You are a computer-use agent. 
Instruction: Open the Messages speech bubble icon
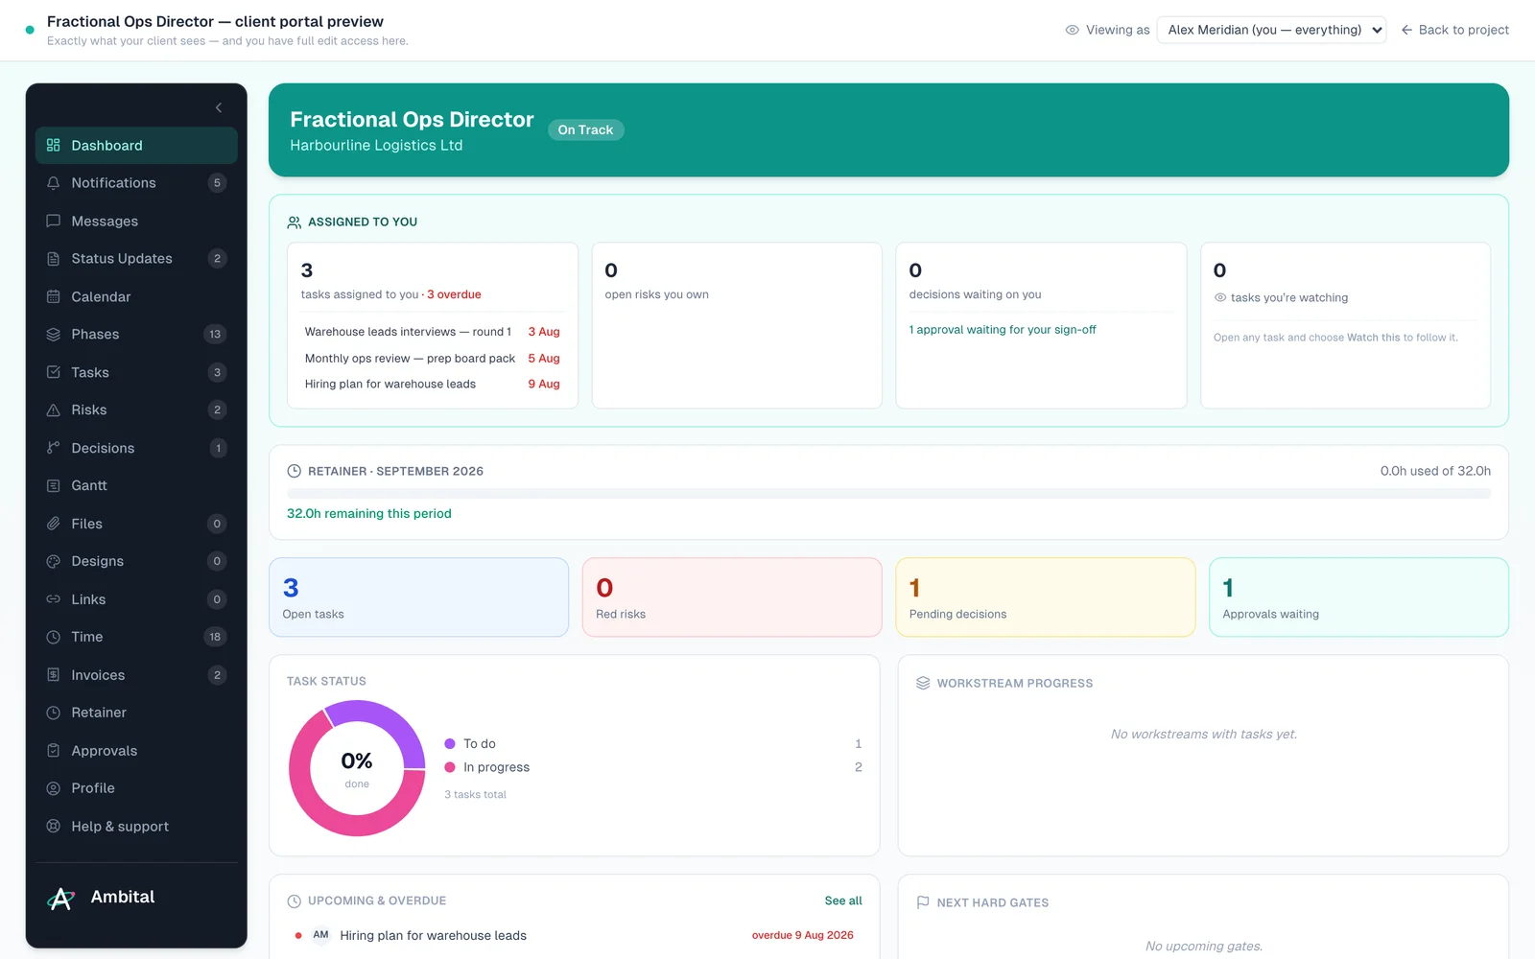(x=54, y=221)
